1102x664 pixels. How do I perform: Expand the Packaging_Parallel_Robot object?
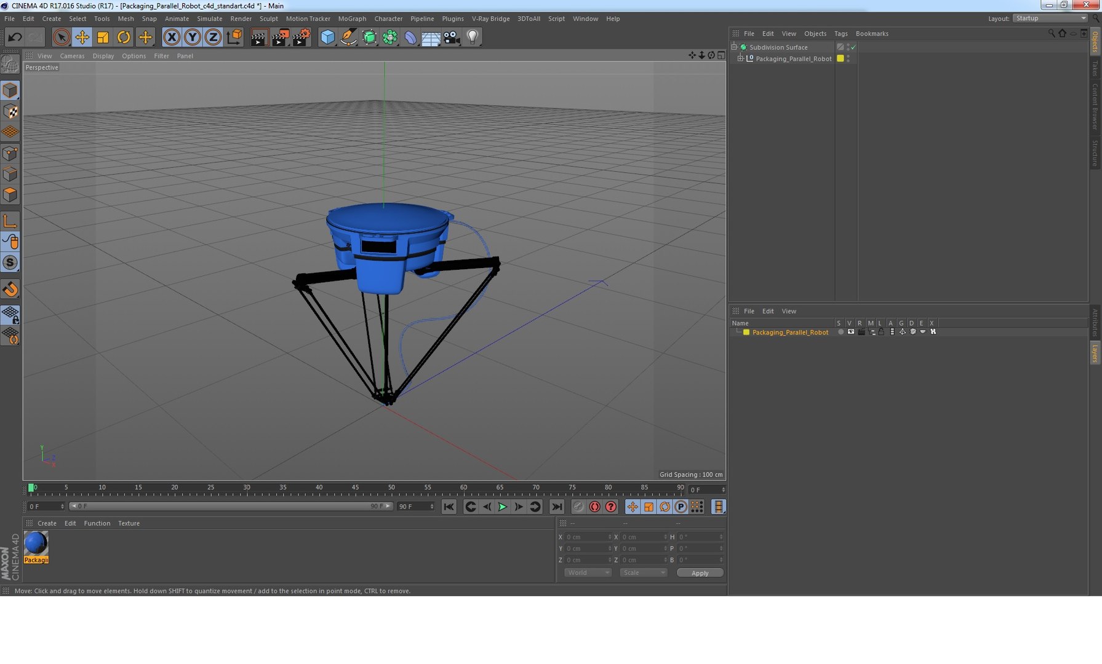pos(741,58)
